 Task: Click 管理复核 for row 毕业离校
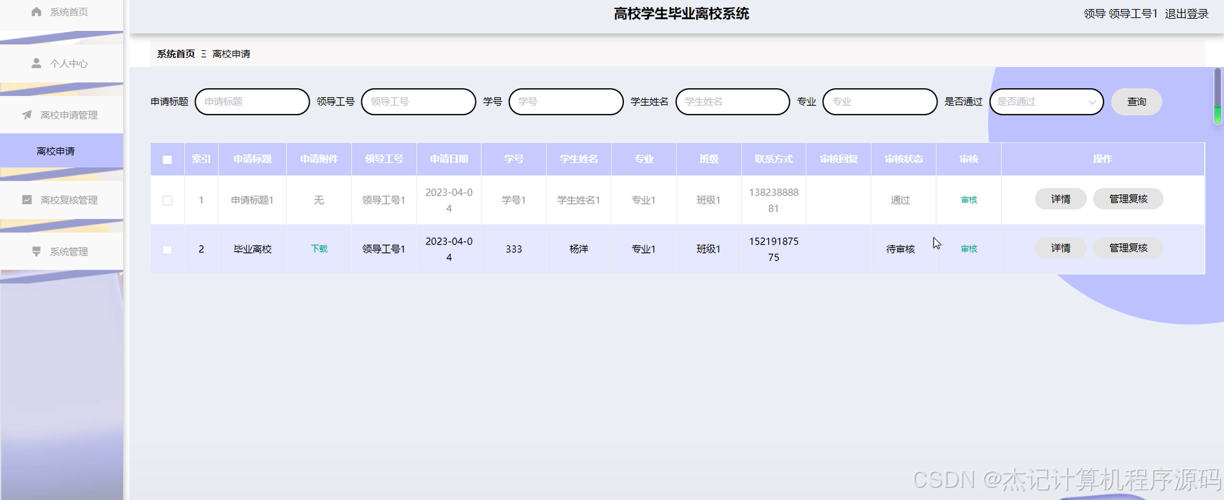[x=1128, y=248]
